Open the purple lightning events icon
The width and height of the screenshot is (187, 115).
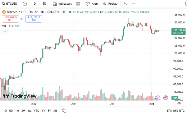(158, 98)
